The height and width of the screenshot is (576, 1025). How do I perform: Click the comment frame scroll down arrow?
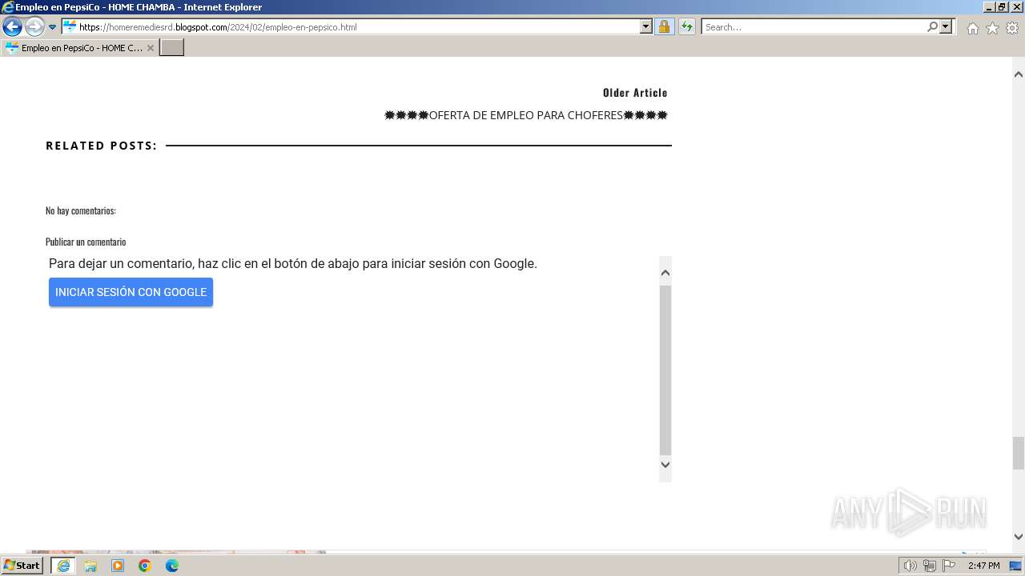665,464
